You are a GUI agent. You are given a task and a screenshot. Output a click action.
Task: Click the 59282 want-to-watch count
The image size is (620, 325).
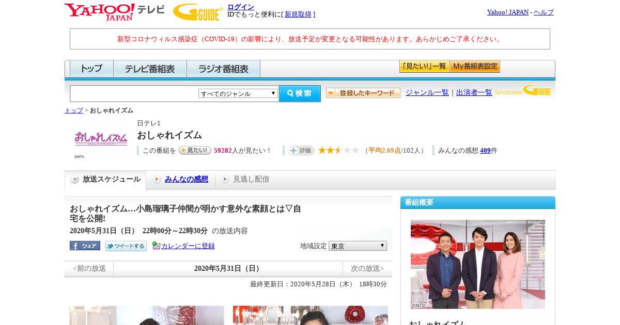coord(223,151)
